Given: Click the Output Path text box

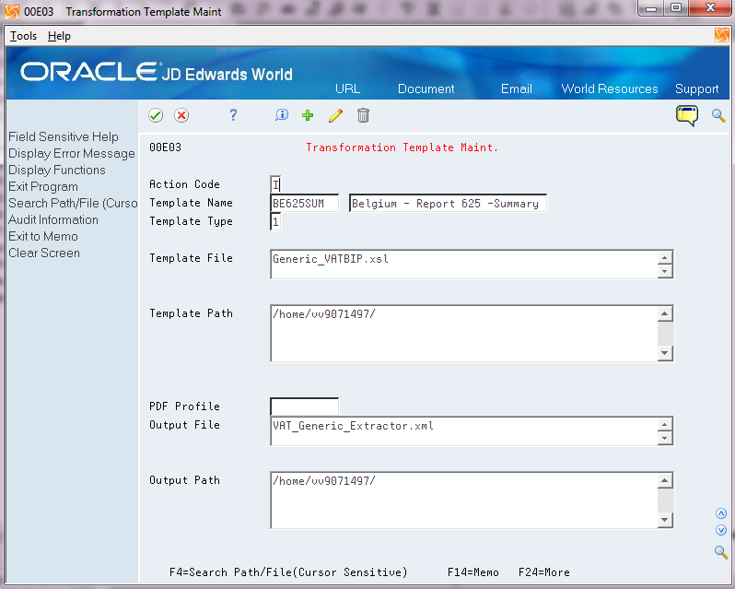Looking at the screenshot, I should pos(464,501).
